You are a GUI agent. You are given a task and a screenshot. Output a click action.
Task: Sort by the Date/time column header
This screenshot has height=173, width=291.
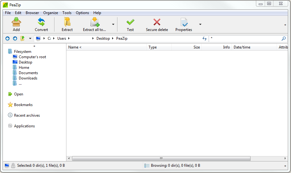(x=254, y=47)
